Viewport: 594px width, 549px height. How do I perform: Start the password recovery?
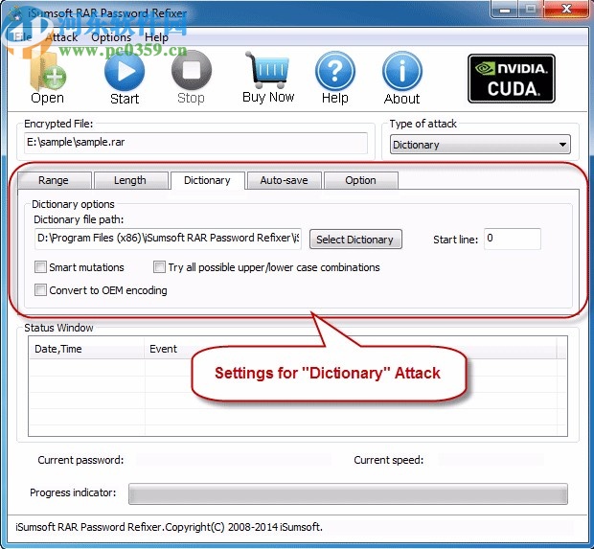tap(125, 79)
